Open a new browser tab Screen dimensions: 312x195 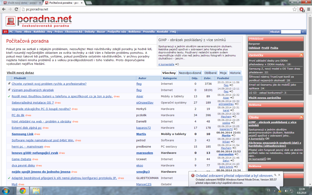click(89, 3)
